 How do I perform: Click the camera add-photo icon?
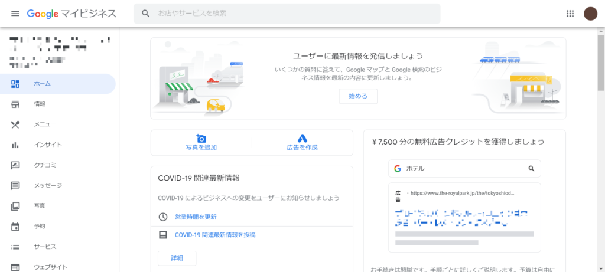coord(201,138)
